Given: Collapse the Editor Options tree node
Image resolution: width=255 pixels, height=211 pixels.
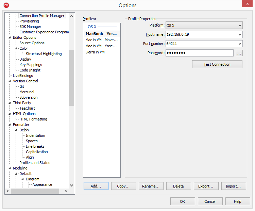Looking at the screenshot, I should point(10,38).
